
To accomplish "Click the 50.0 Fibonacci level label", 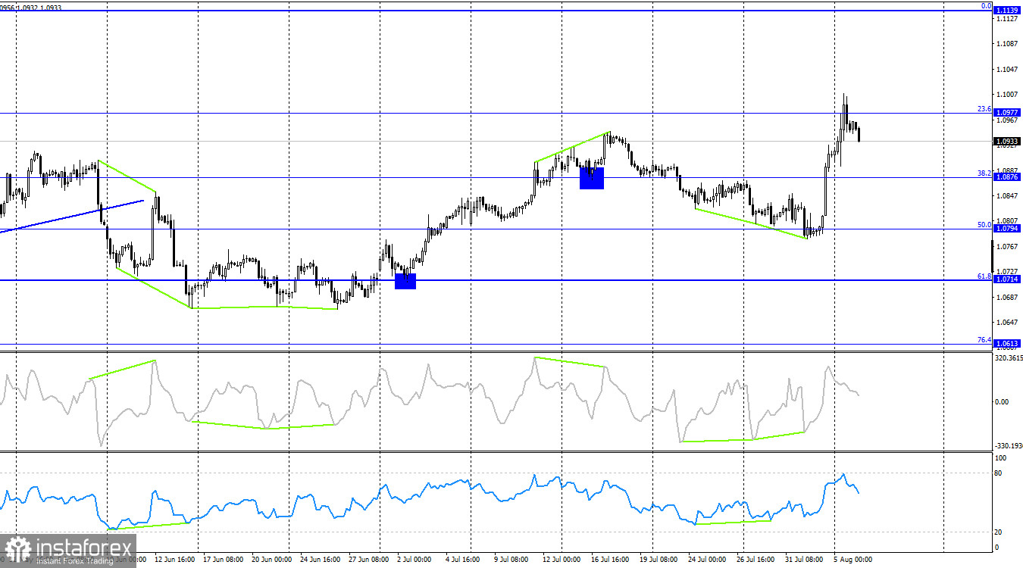I will point(984,225).
